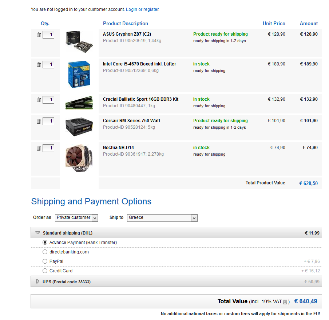Click Product-ID 90512369 text
Viewport: 329px width, 320px height.
coord(124,71)
